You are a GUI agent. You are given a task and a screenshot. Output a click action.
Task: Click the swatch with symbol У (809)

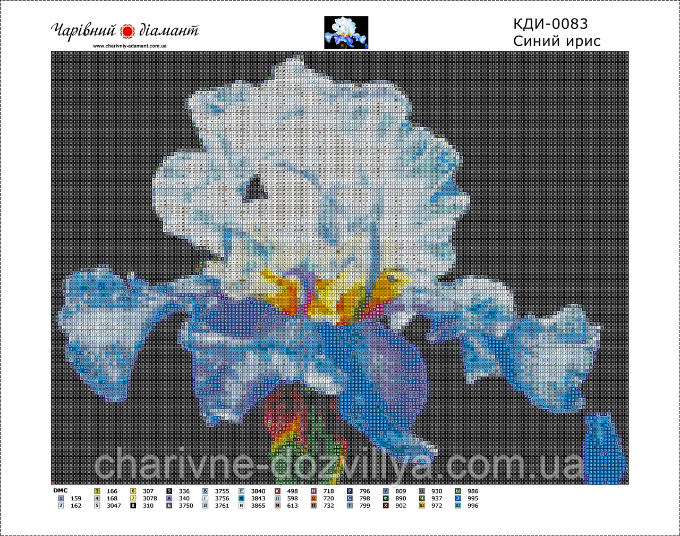[386, 491]
